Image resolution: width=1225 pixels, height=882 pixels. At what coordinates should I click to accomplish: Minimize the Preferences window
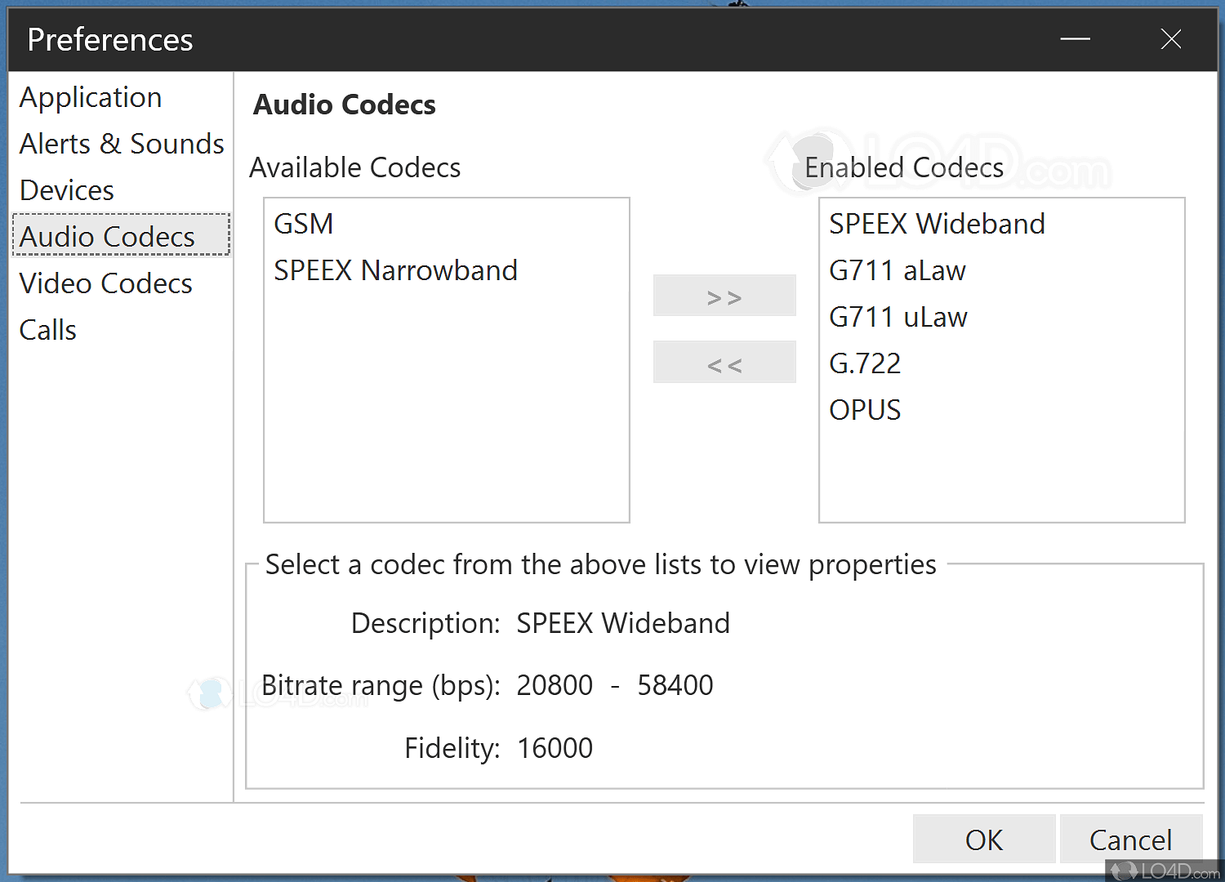click(1075, 38)
